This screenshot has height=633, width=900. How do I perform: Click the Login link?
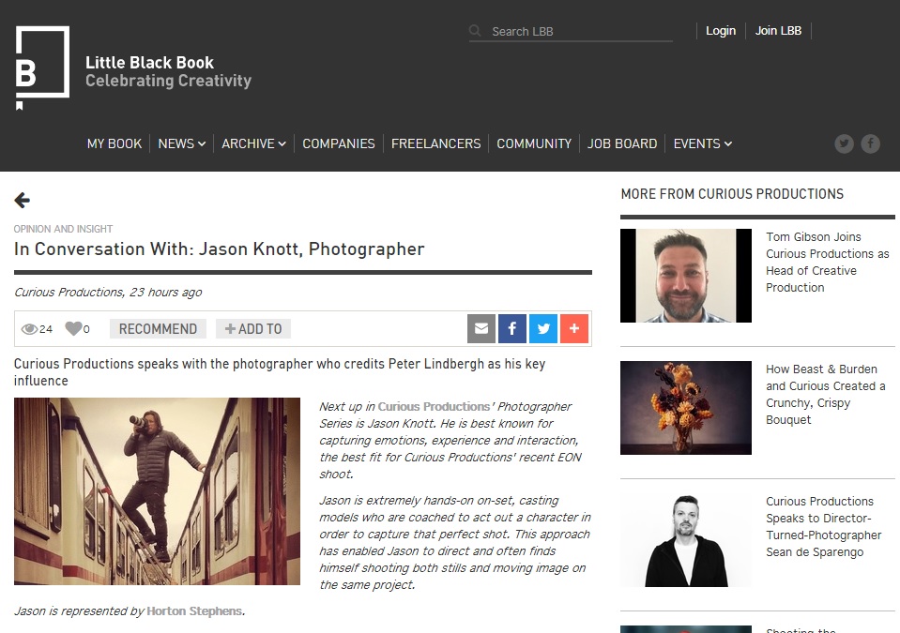click(721, 30)
